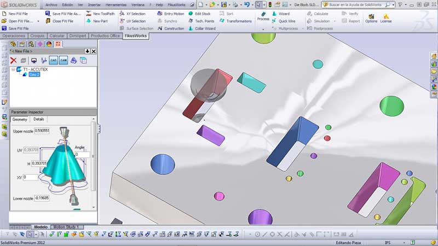Switch to Productos Office tab

tap(105, 36)
